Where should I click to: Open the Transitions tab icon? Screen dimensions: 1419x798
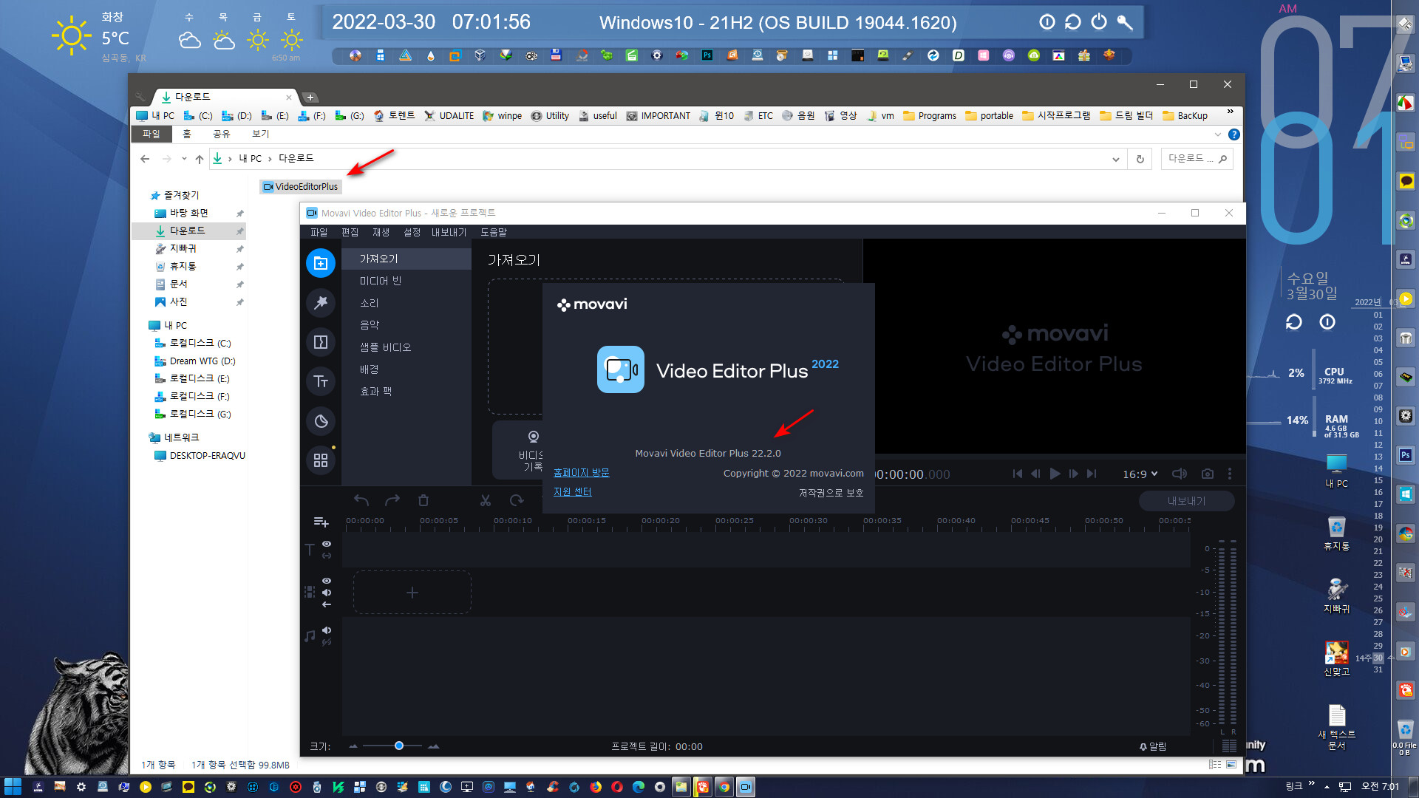(x=321, y=342)
